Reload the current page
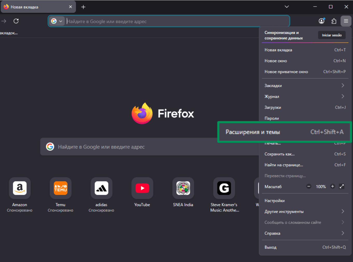 (x=16, y=21)
